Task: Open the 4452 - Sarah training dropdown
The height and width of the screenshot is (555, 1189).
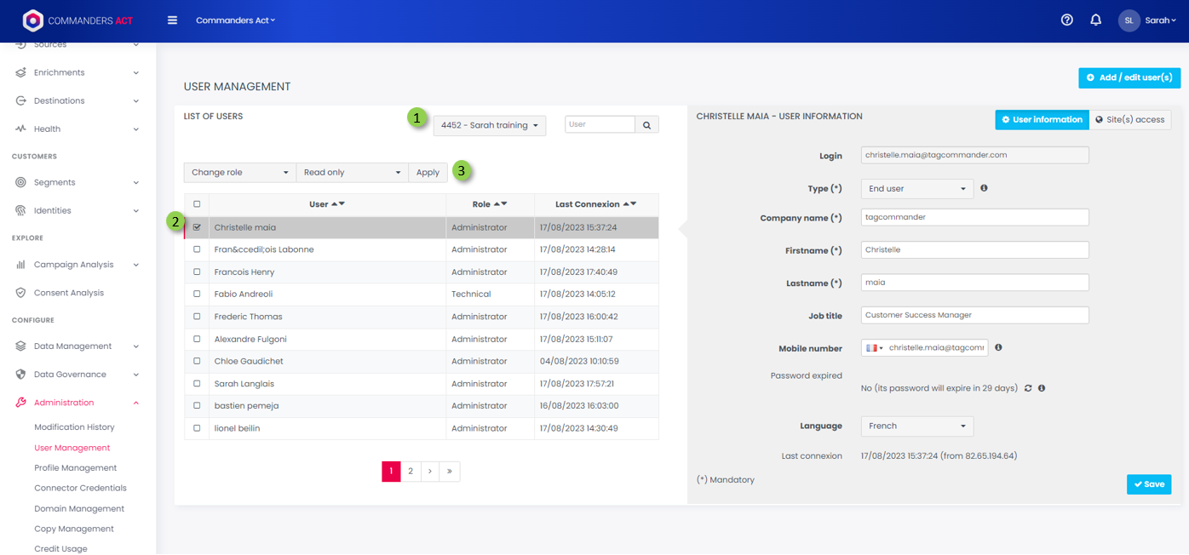Action: pos(489,125)
